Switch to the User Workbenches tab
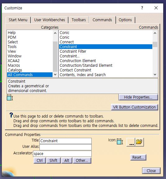Screen dimensions: 166x179 coord(49,20)
